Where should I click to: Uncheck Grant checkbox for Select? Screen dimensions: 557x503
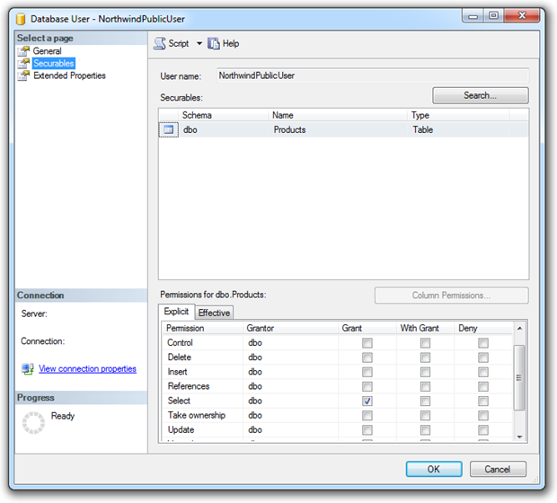click(x=367, y=401)
